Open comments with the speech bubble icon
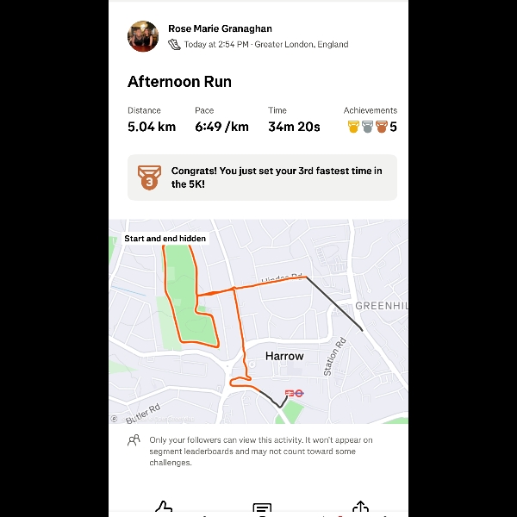Screen dimensions: 517x517 [x=262, y=508]
